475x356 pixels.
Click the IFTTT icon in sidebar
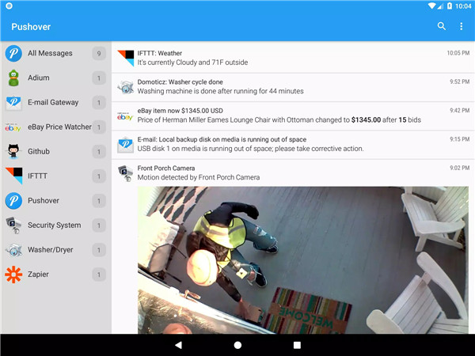point(13,176)
